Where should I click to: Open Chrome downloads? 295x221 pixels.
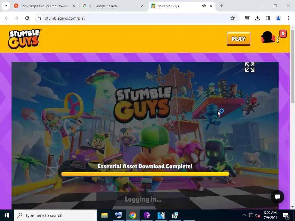click(258, 18)
